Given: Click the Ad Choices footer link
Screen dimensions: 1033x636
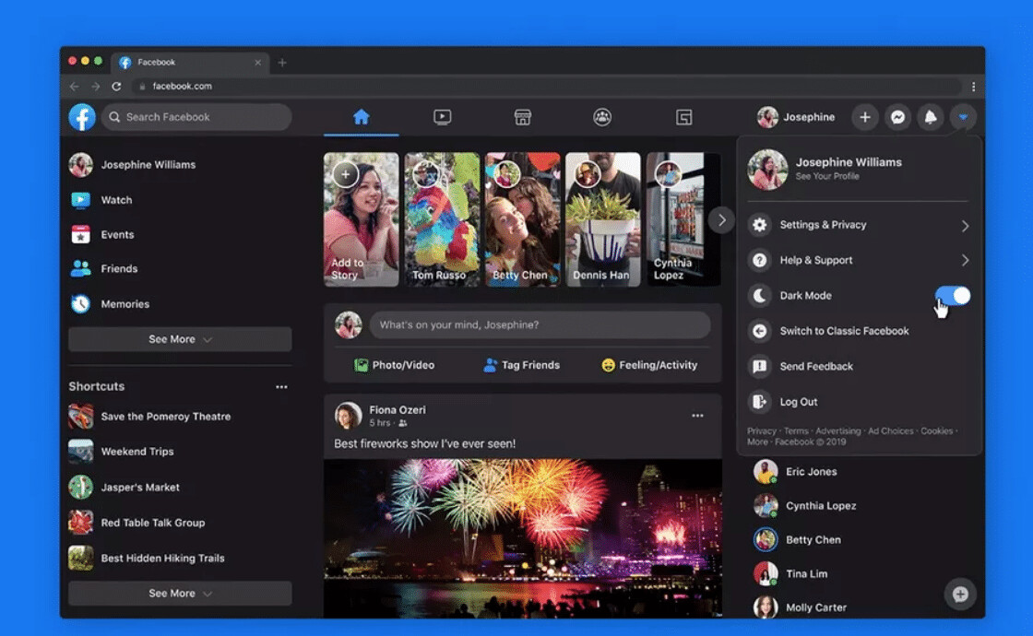Looking at the screenshot, I should (890, 431).
